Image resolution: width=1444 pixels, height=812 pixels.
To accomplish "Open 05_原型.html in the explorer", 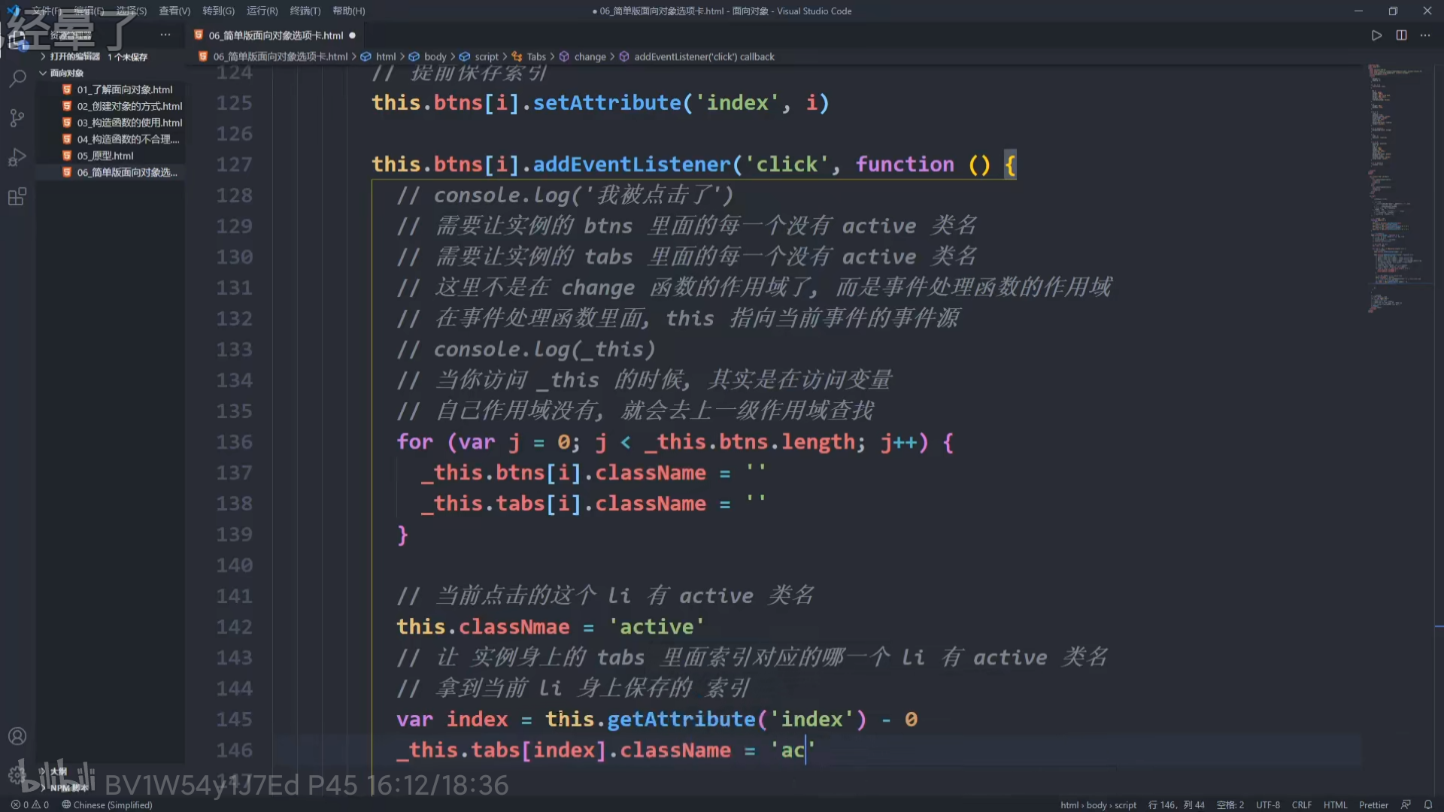I will point(105,156).
